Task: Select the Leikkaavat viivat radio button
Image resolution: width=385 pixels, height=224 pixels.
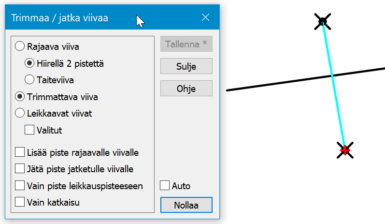Action: coord(20,113)
